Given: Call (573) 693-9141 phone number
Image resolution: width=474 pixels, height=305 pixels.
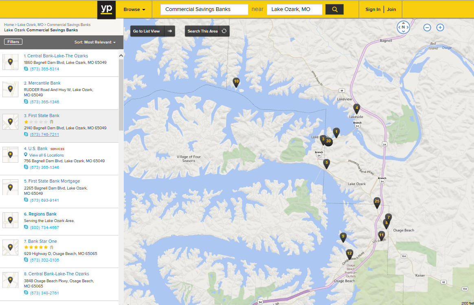Looking at the screenshot, I should click(44, 200).
